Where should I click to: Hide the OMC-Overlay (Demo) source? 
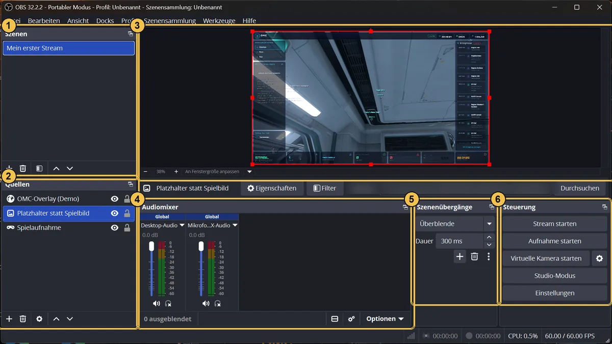tap(115, 198)
